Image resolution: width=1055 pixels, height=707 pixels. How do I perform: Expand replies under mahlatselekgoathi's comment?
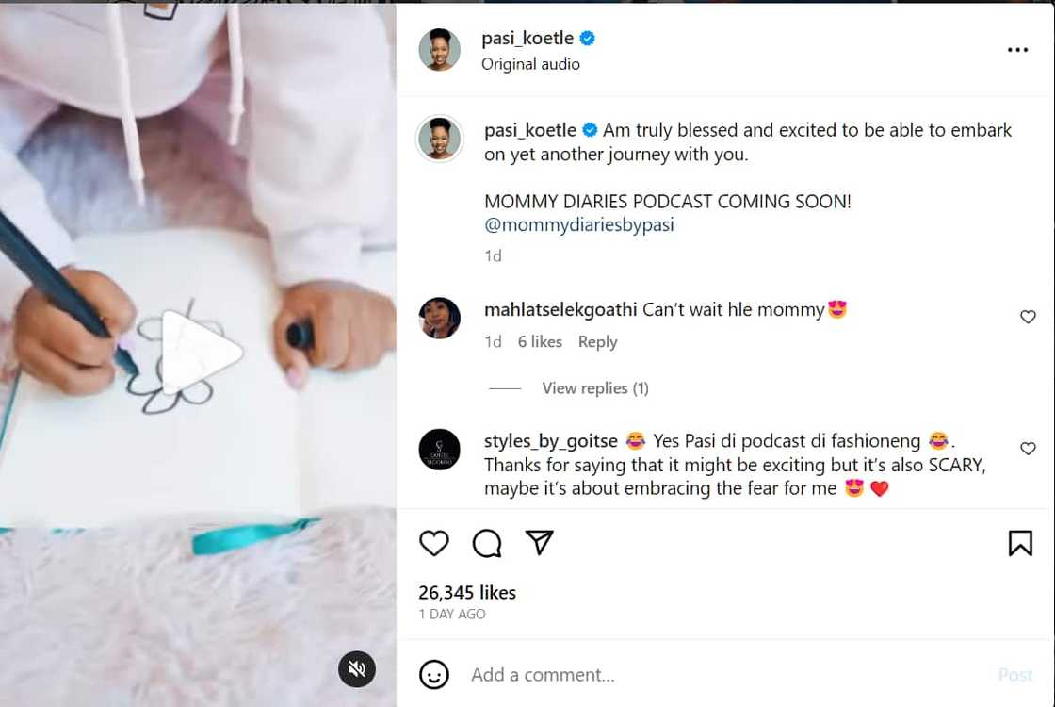594,387
